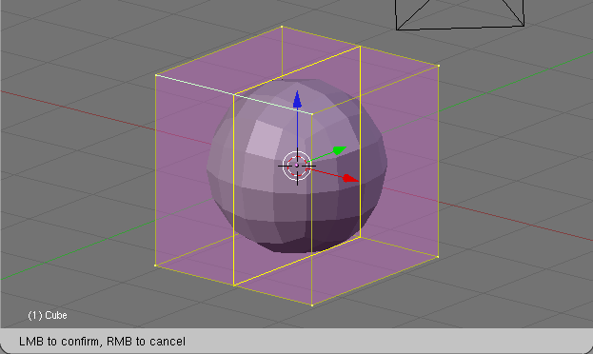Select the cube's bottom right vertex
The image size is (593, 354).
[438, 257]
